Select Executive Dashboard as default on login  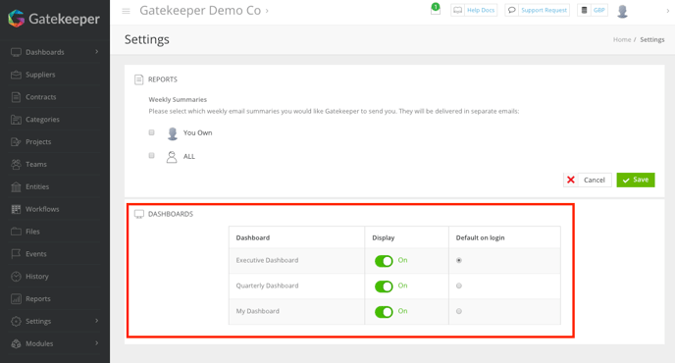459,260
